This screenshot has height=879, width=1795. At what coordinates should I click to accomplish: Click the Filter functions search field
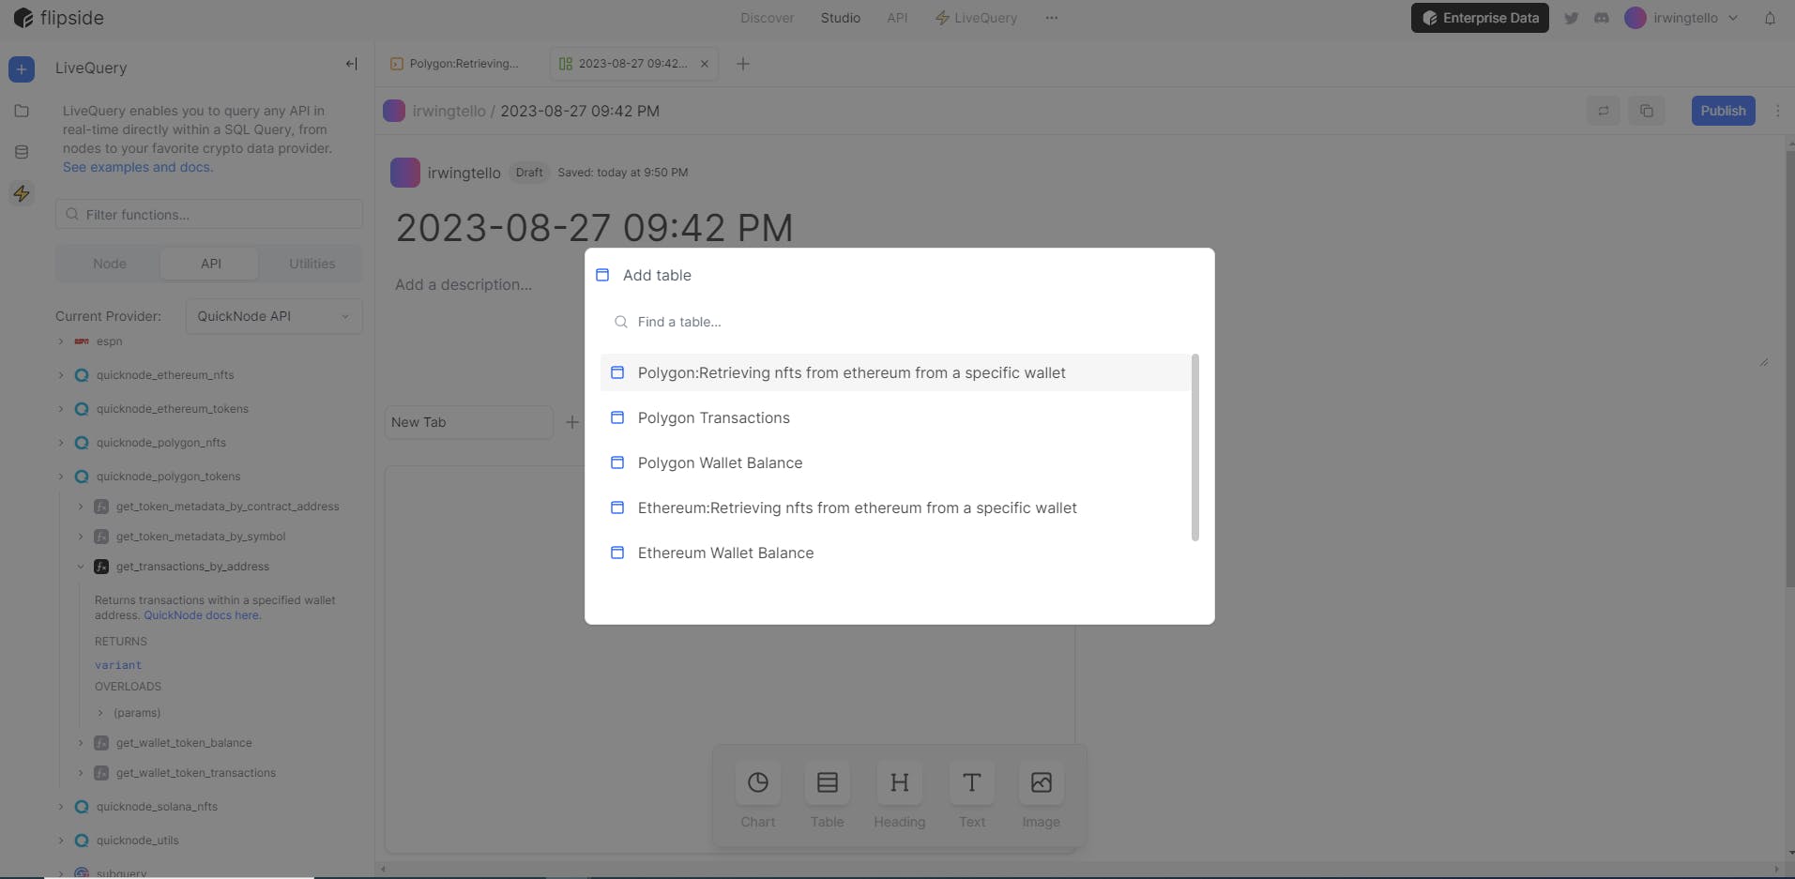click(209, 215)
